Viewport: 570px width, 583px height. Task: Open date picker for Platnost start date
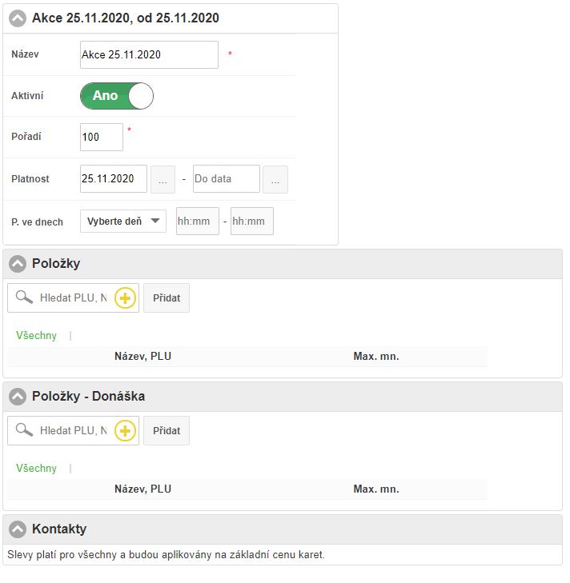pos(163,179)
